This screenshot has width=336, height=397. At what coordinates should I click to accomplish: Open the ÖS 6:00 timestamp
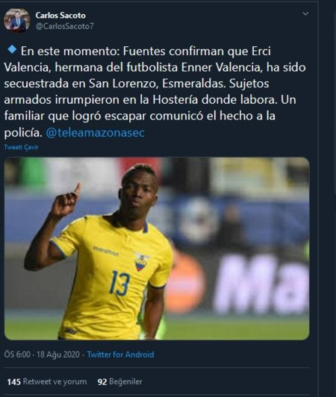point(17,354)
